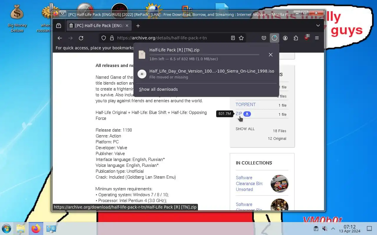Open the 12 Original files link
The height and width of the screenshot is (235, 377).
pos(277,139)
